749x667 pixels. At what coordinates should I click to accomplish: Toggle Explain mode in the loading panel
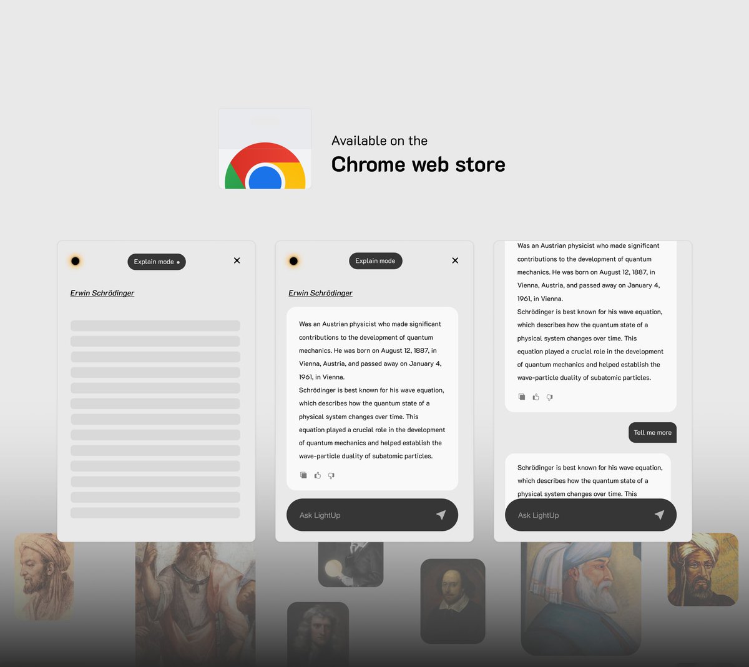click(x=157, y=262)
